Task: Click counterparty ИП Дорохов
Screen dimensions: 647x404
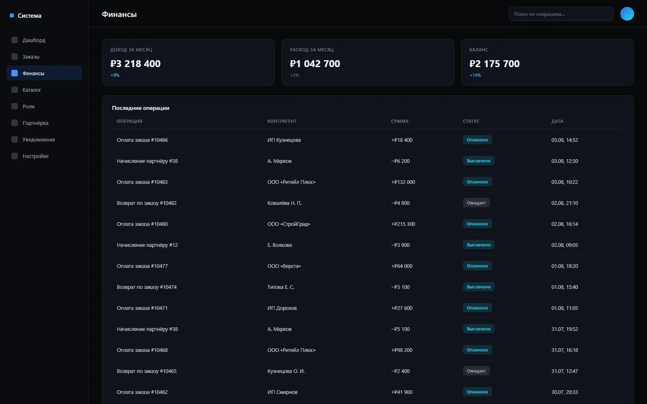Action: click(282, 308)
